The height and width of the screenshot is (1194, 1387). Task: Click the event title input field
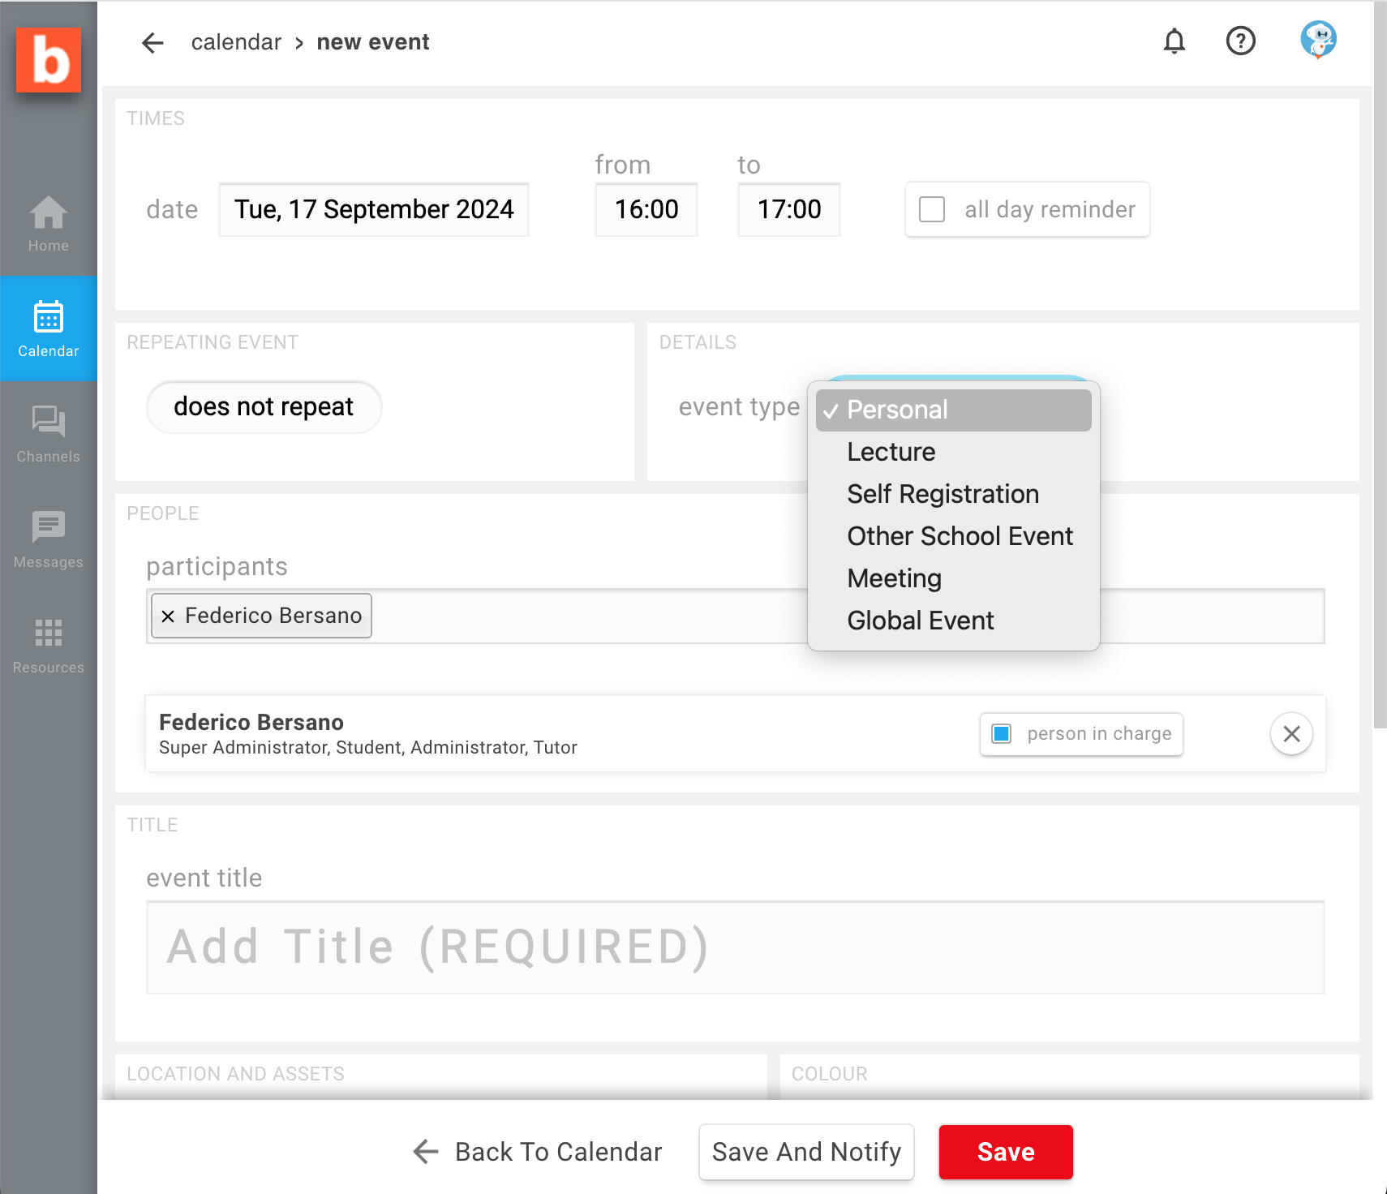(735, 947)
